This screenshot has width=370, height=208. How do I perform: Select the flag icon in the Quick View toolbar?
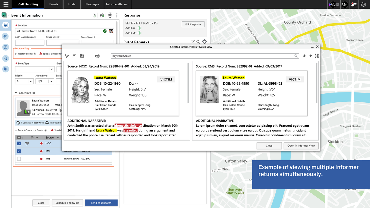(74, 56)
